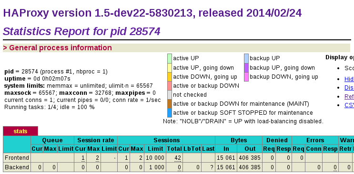
Task: Click the 'Bytes' column group header
Action: 239,140
